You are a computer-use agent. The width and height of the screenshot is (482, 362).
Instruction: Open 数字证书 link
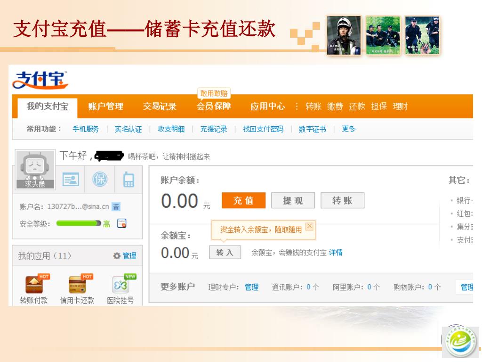click(x=313, y=129)
